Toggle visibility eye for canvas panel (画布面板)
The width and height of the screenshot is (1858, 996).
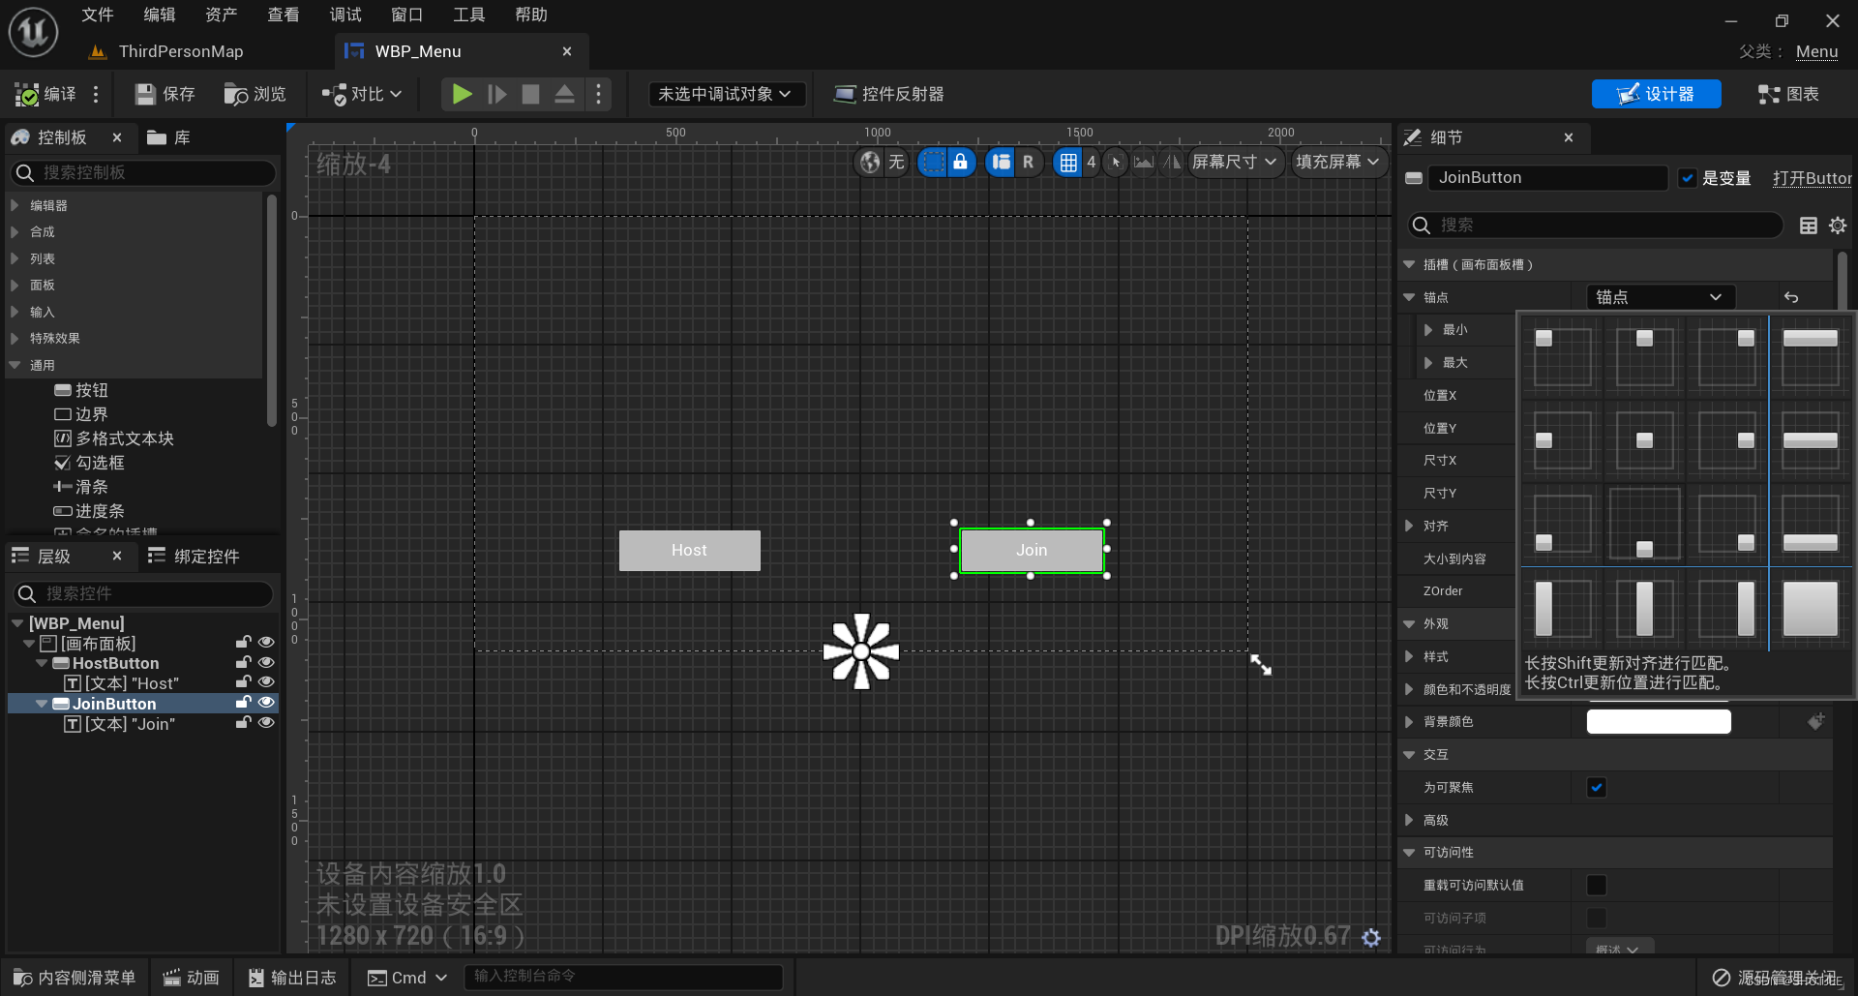pyautogui.click(x=266, y=643)
